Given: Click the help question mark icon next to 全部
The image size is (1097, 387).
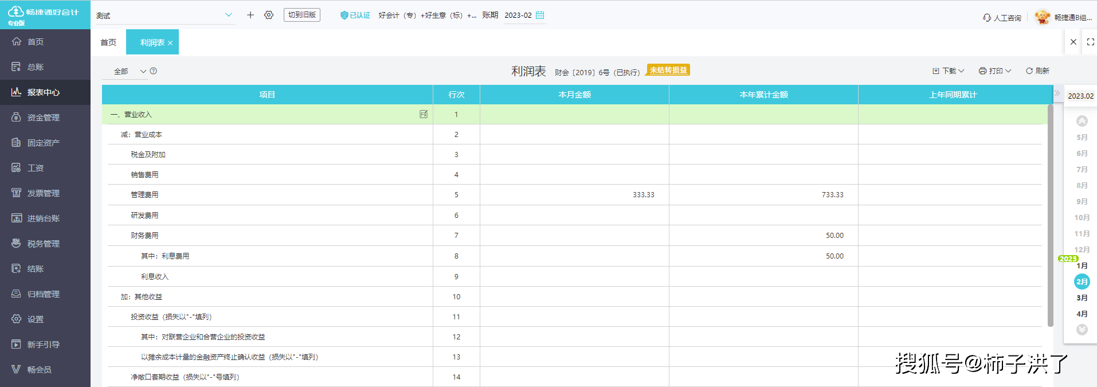Looking at the screenshot, I should (x=154, y=71).
